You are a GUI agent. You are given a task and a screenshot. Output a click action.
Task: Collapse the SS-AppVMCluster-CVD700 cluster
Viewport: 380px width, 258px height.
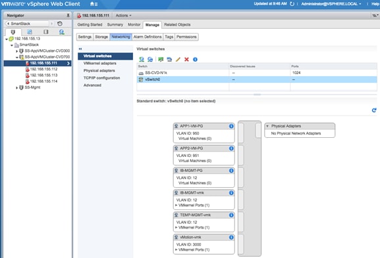pyautogui.click(x=16, y=57)
